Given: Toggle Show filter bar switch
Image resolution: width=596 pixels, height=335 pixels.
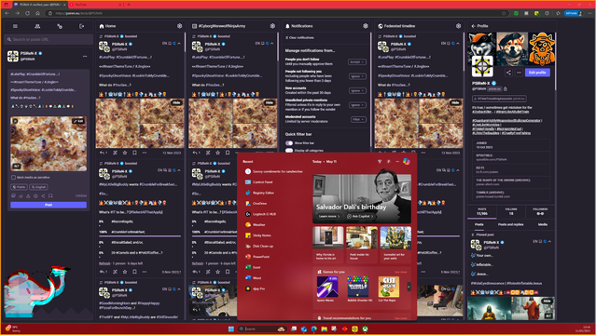Looking at the screenshot, I should click(x=289, y=143).
